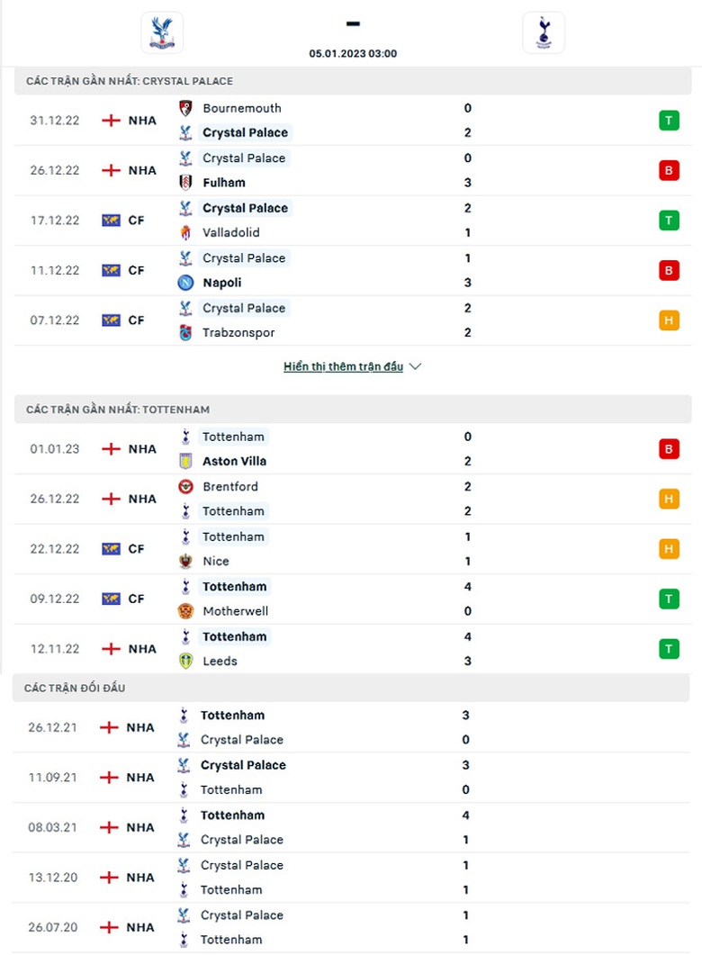
Task: Open the Nice team link
Action: click(x=216, y=562)
